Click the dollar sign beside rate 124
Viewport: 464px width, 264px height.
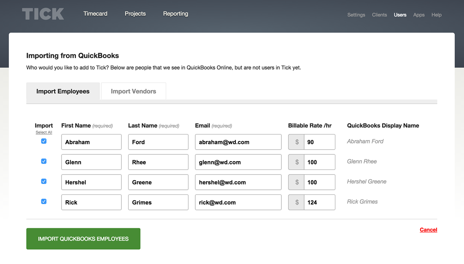coord(297,202)
